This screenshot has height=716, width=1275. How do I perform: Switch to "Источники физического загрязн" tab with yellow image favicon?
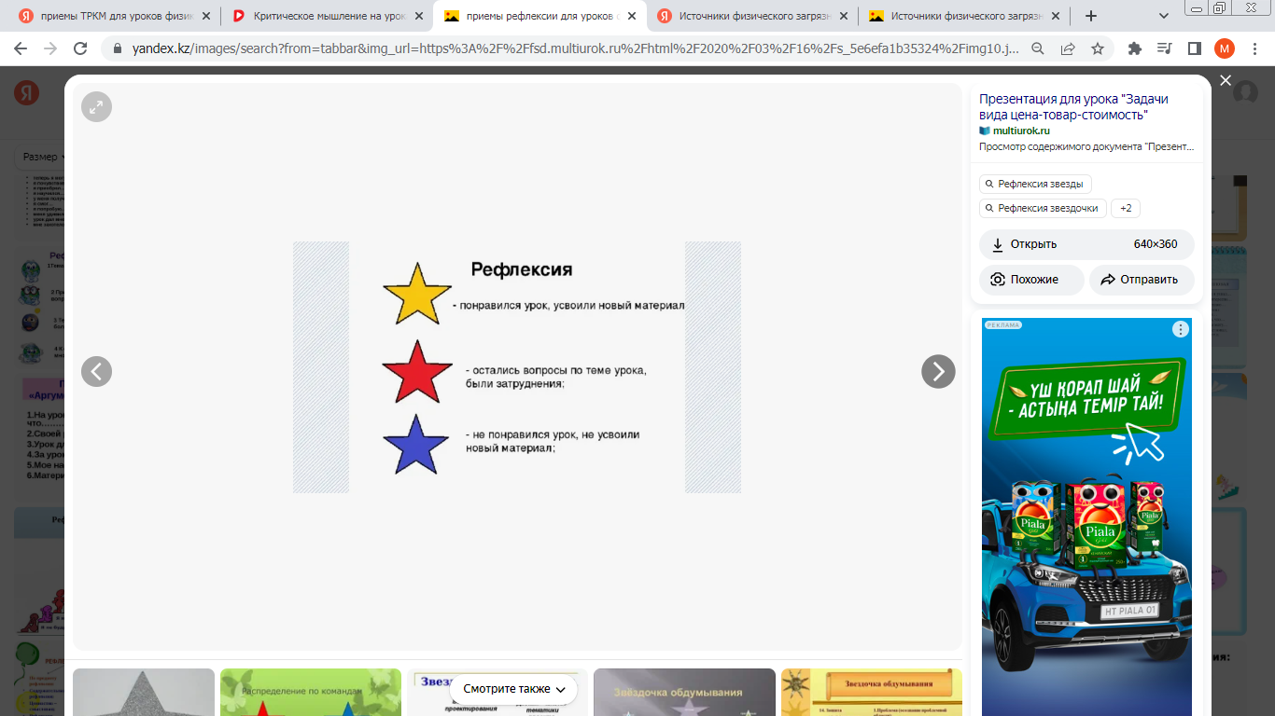tap(965, 16)
